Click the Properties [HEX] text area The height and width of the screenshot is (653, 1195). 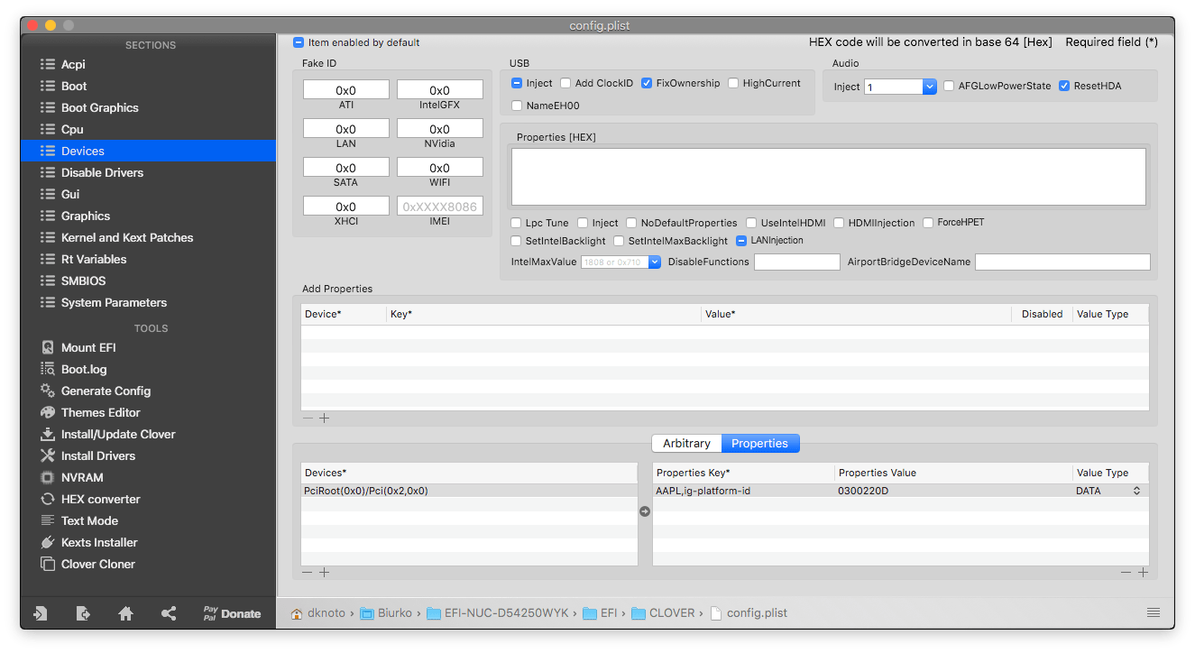pos(829,177)
